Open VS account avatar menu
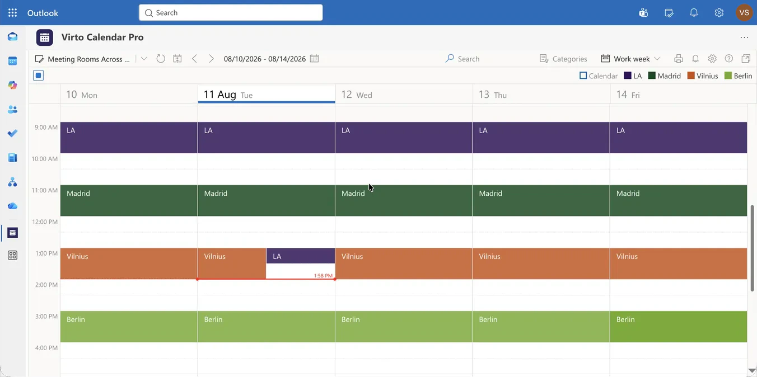This screenshot has height=377, width=757. (744, 12)
